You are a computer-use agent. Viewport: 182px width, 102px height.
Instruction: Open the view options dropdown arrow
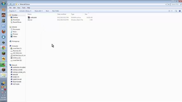click(172, 11)
